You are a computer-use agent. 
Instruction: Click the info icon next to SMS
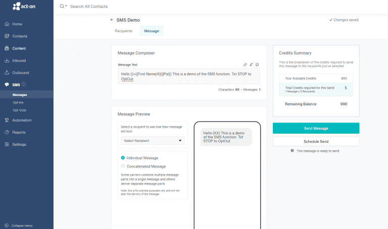coord(24,84)
